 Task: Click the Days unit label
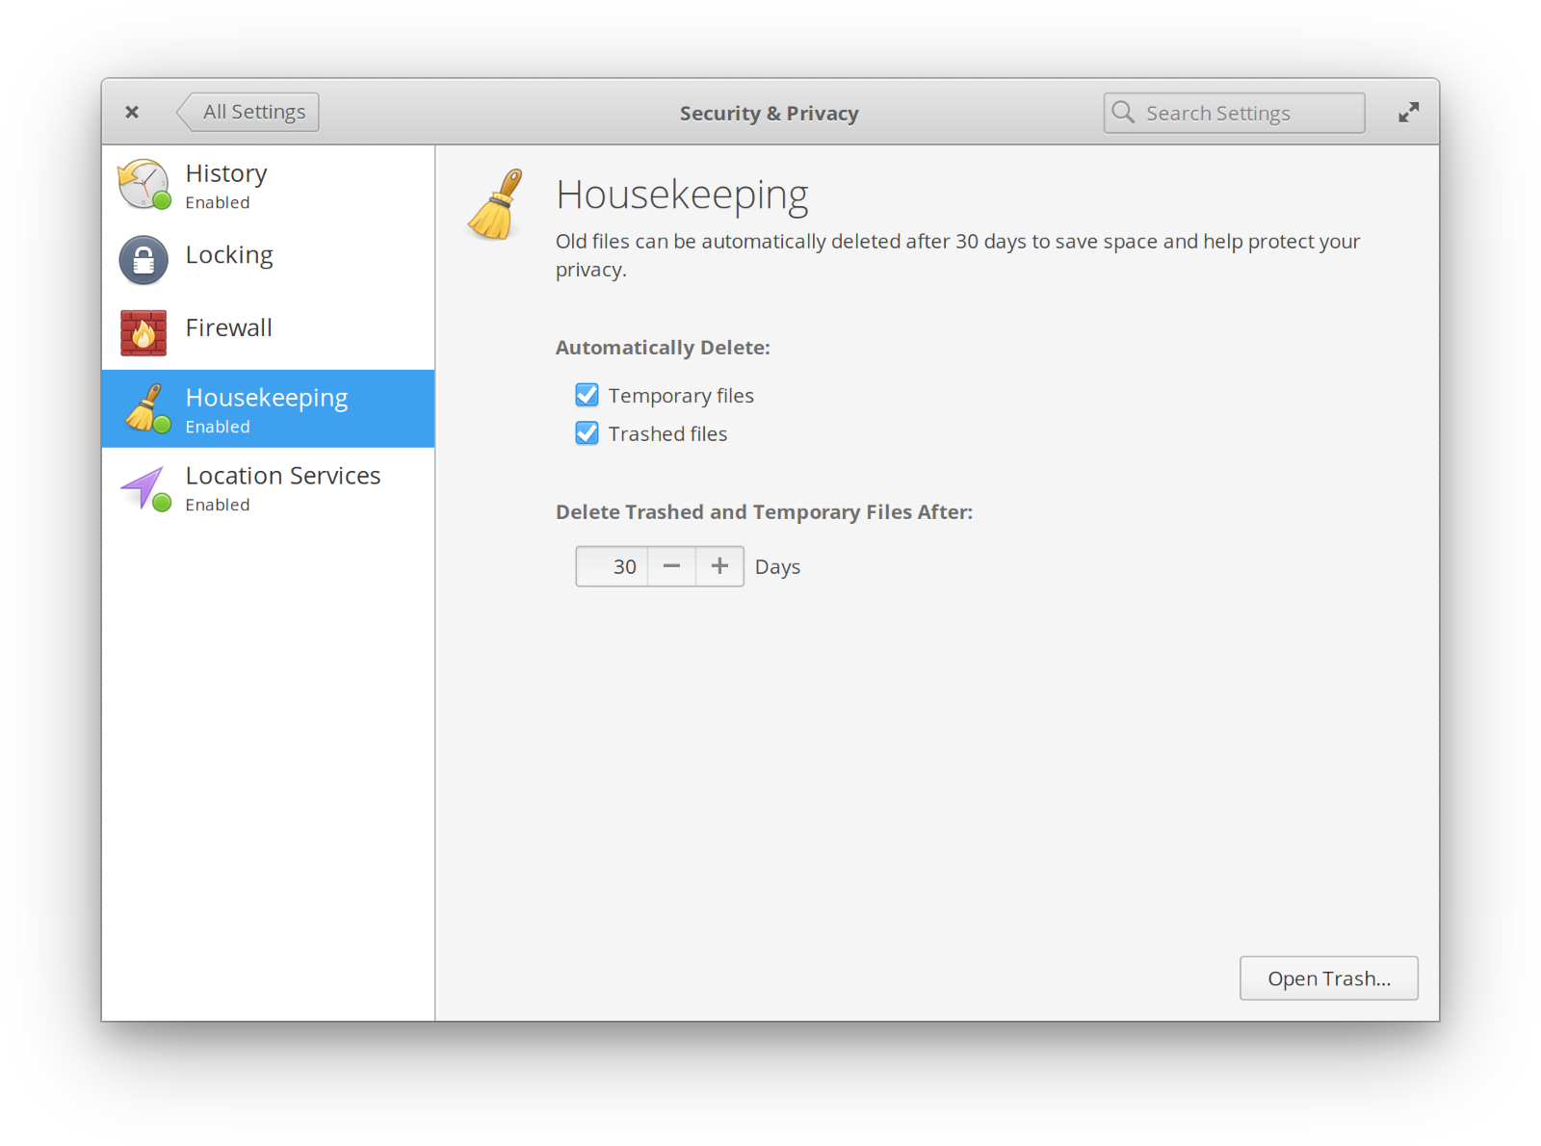[777, 567]
